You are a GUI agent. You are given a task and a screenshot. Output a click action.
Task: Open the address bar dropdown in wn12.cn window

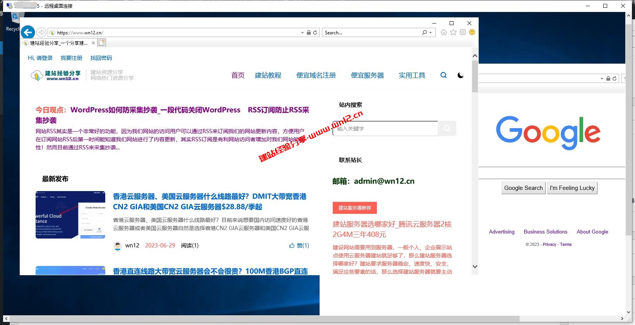[x=302, y=33]
